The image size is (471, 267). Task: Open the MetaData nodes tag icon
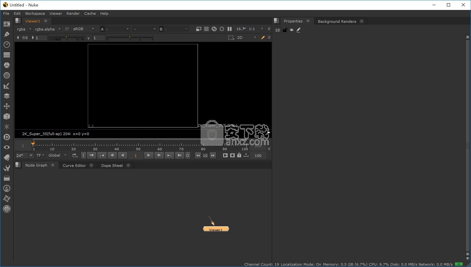pyautogui.click(x=6, y=158)
